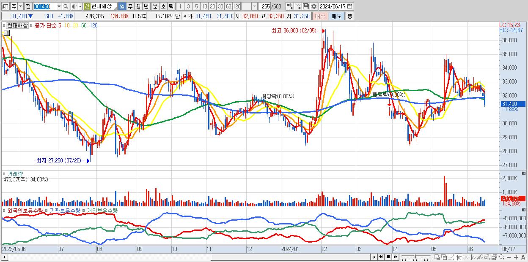Click the magnifier stock search icon
Screen dimensions: 528x262
coord(66,6)
